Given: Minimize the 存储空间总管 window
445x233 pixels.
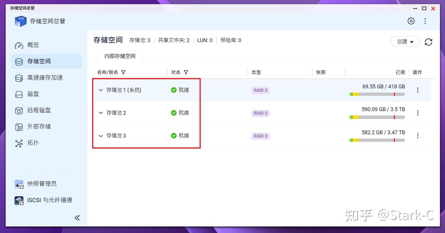Looking at the screenshot, I should (x=416, y=8).
